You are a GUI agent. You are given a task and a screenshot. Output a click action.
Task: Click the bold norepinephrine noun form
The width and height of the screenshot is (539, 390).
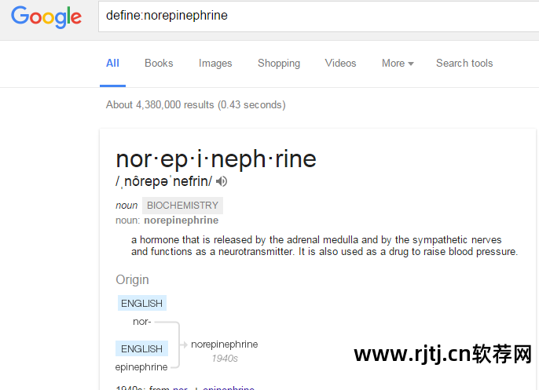181,220
